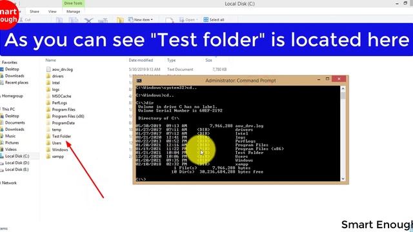Select Local Disk (C:) in navigation pane

pos(17,156)
